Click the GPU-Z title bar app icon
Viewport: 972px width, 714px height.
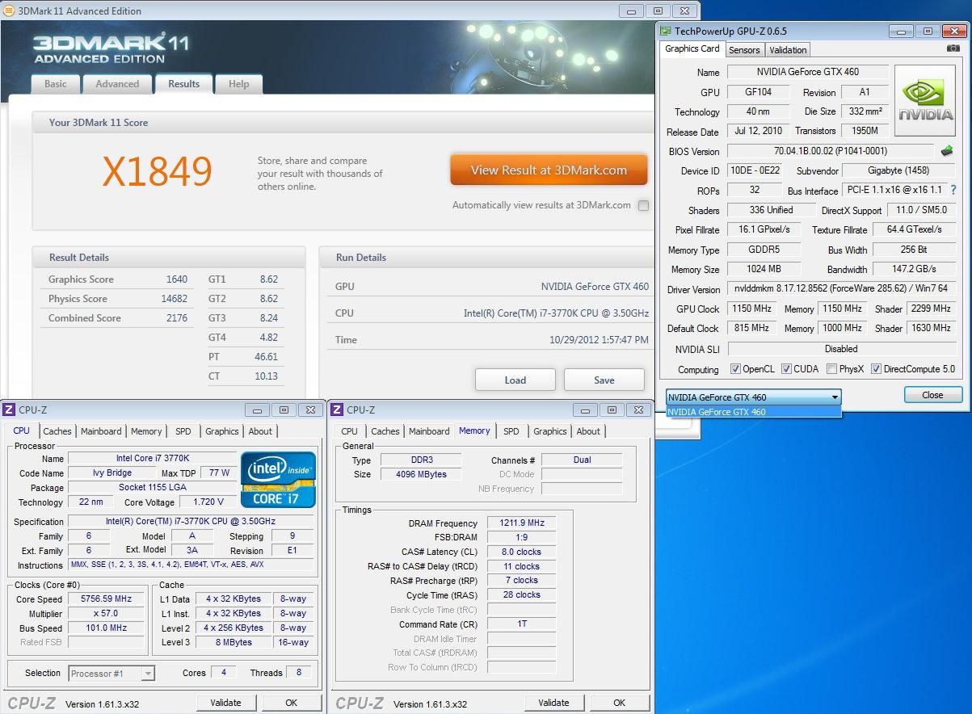[665, 31]
